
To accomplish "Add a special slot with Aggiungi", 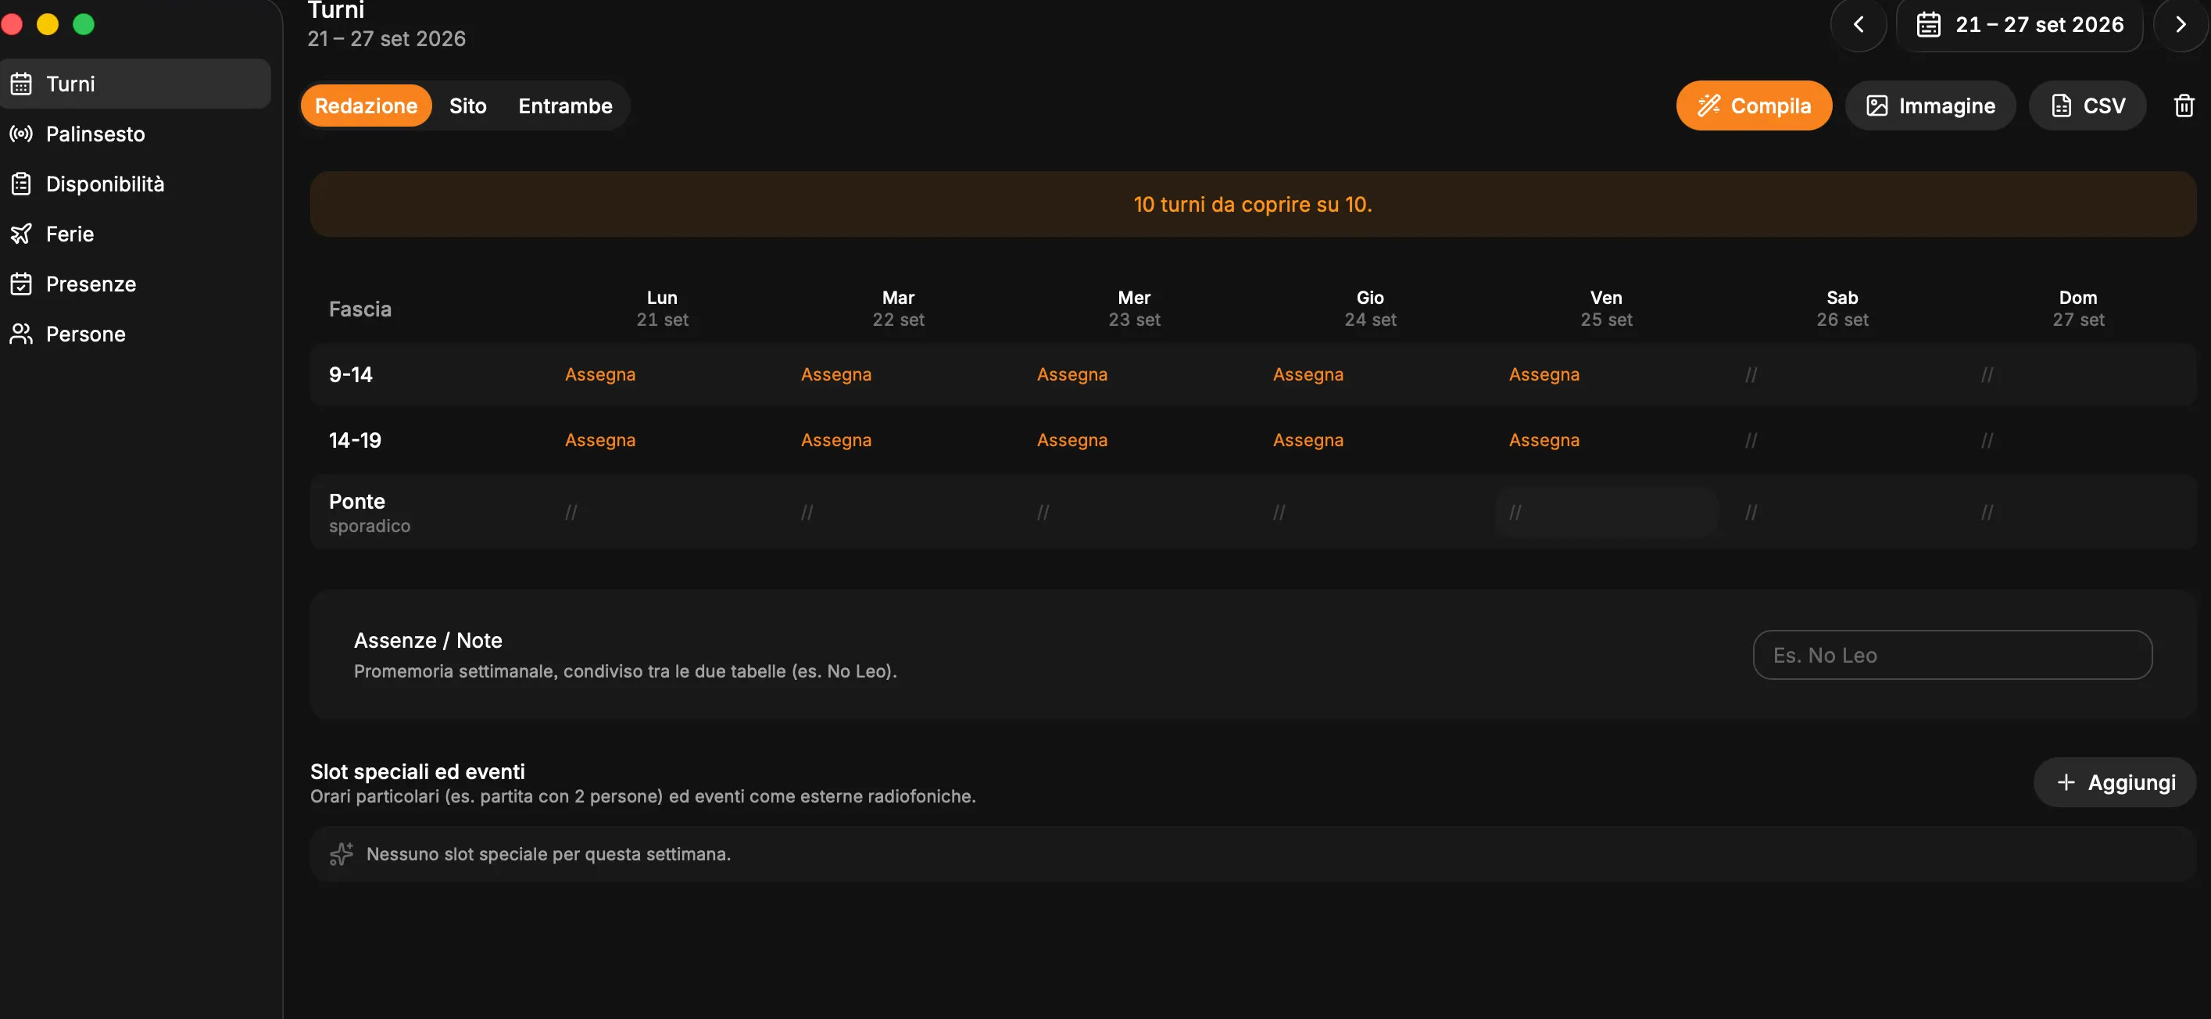I will pos(2115,782).
